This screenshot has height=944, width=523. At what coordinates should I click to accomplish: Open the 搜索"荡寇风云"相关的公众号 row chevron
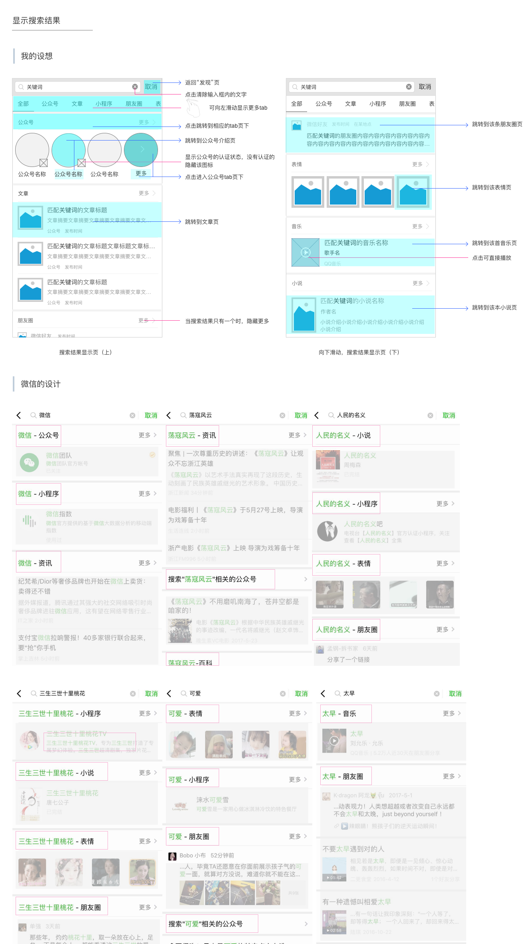point(305,579)
